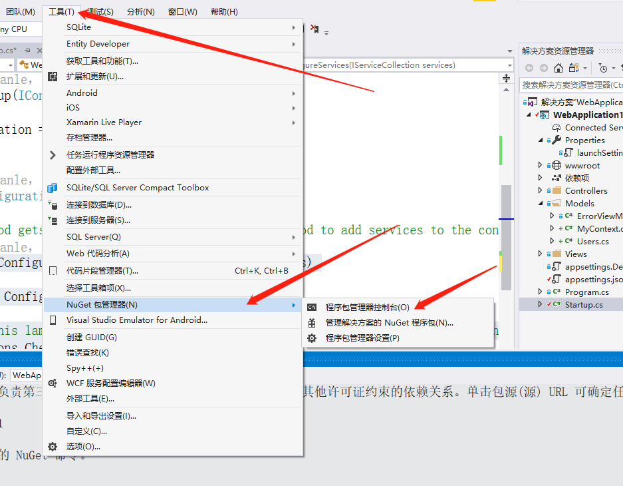The image size is (623, 486).
Task: Select 创建 GUID(G) entry
Action: pyautogui.click(x=173, y=338)
